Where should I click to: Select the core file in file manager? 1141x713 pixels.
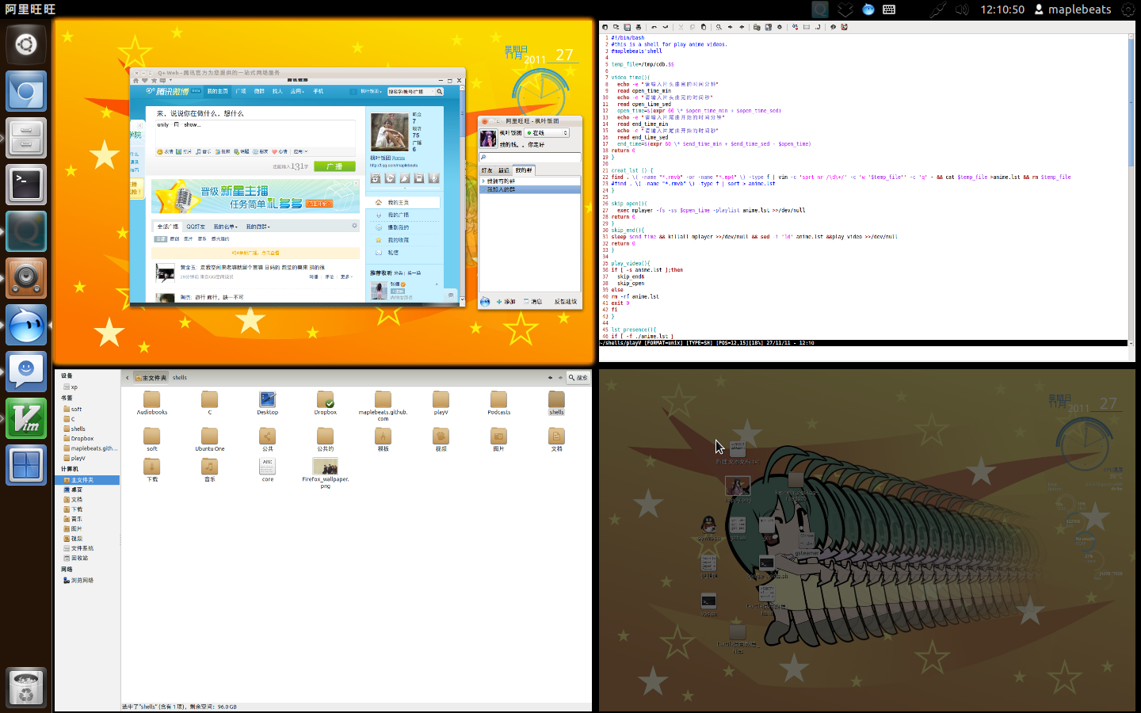point(268,470)
